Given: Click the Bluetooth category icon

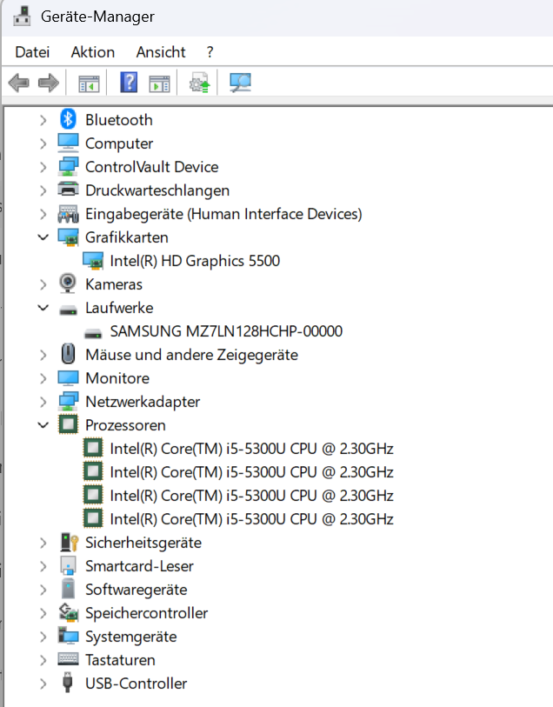Looking at the screenshot, I should pos(68,119).
